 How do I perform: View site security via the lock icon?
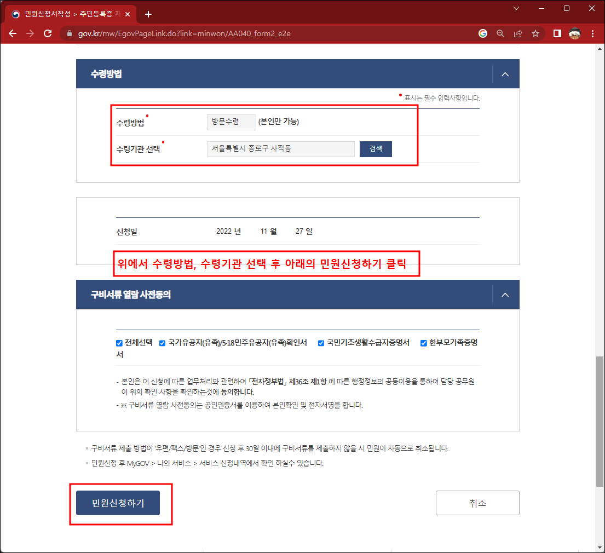coord(69,33)
